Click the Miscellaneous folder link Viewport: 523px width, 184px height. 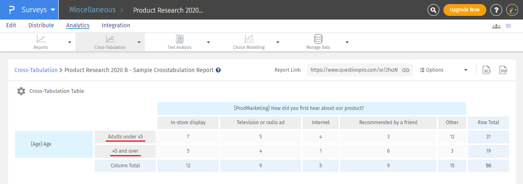92,10
